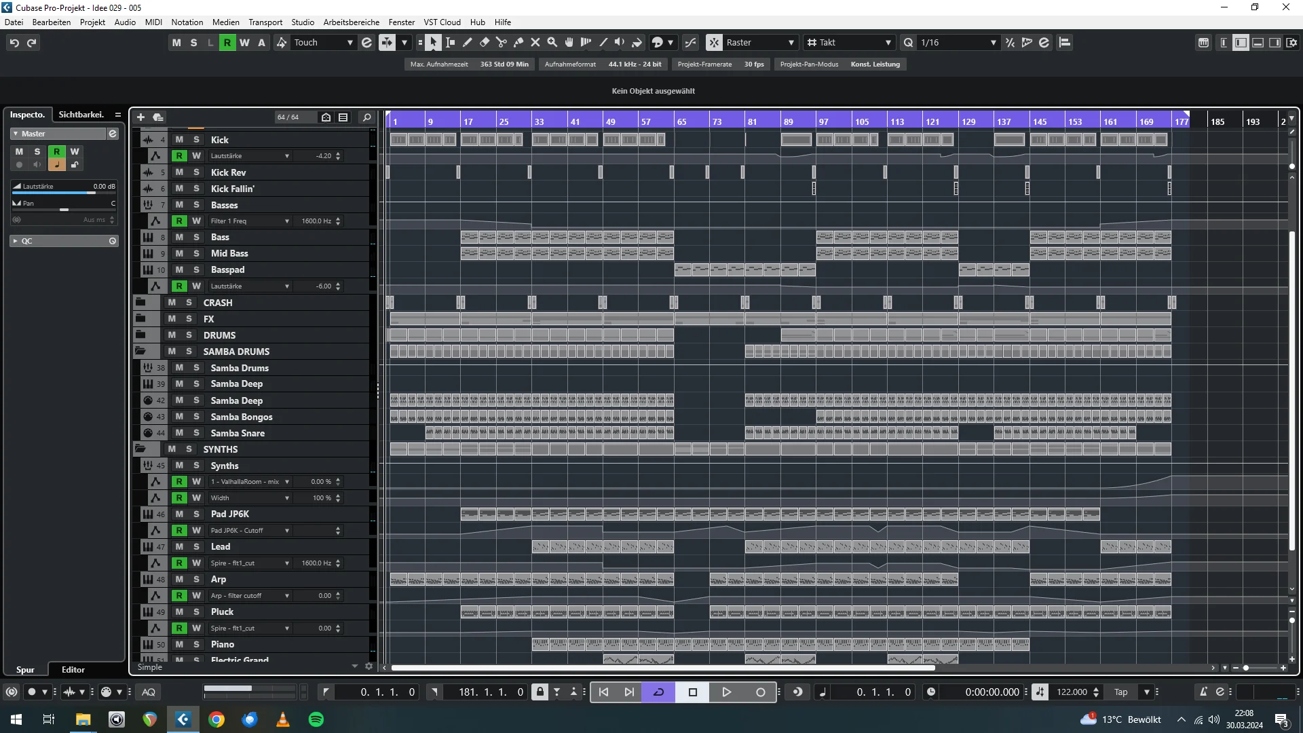
Task: Open track search magnifier in track list
Action: click(367, 117)
